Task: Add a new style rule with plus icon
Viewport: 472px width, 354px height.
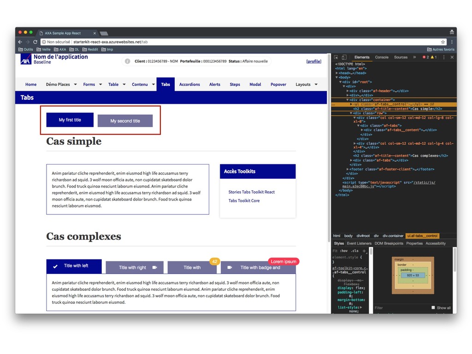Action: click(x=364, y=251)
